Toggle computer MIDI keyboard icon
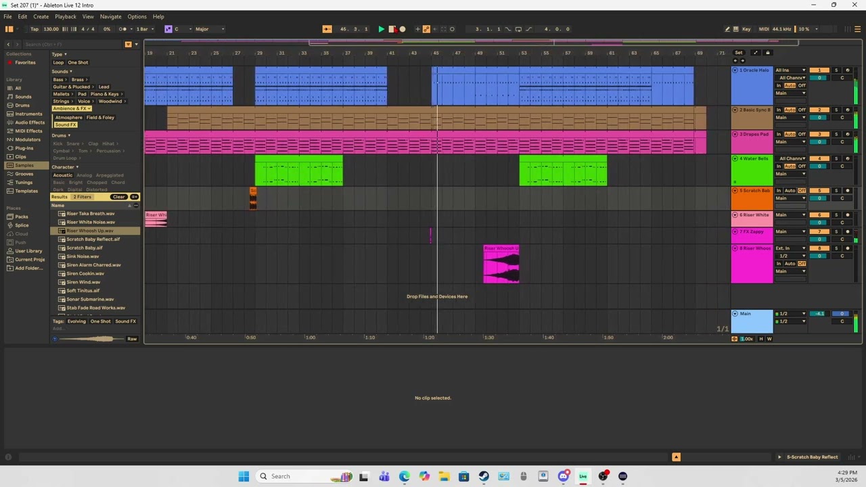This screenshot has width=866, height=487. 735,29
